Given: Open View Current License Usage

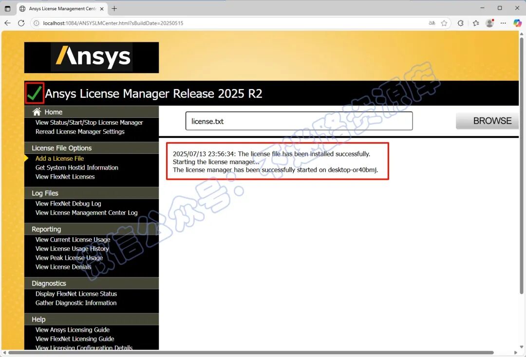Looking at the screenshot, I should pyautogui.click(x=73, y=240).
